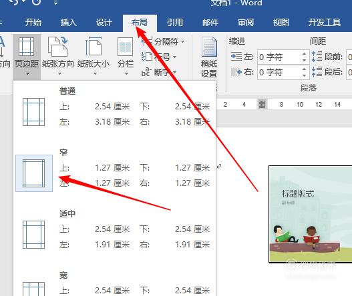Select the 布局 tab
This screenshot has height=296, width=352.
tap(140, 23)
